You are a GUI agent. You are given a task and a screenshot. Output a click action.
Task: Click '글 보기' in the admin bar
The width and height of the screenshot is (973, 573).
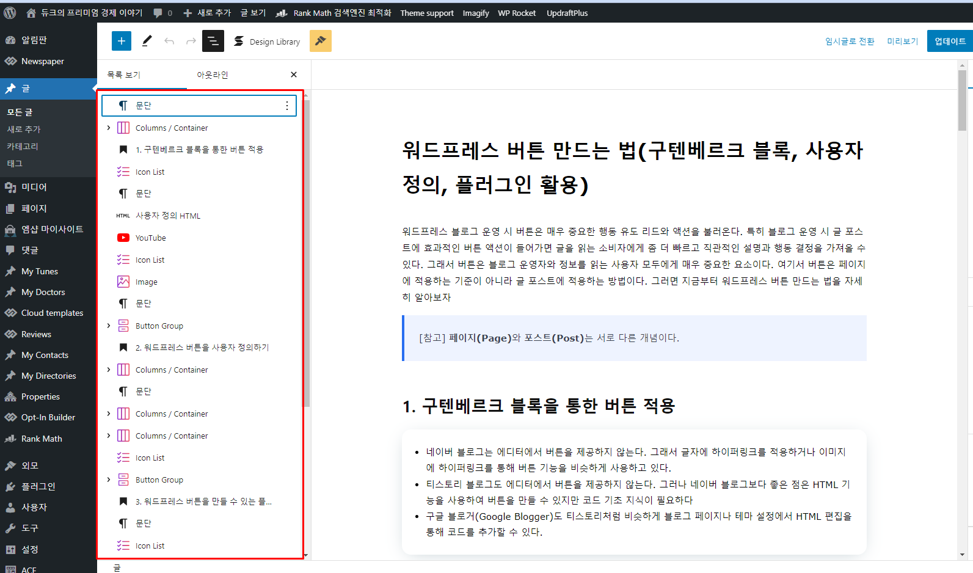click(x=253, y=12)
